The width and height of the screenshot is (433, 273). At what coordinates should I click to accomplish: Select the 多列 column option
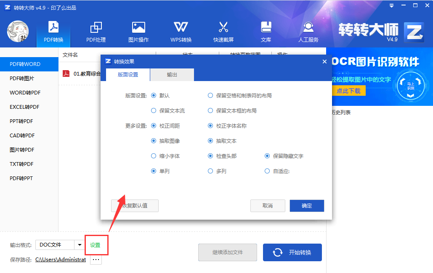pos(210,171)
